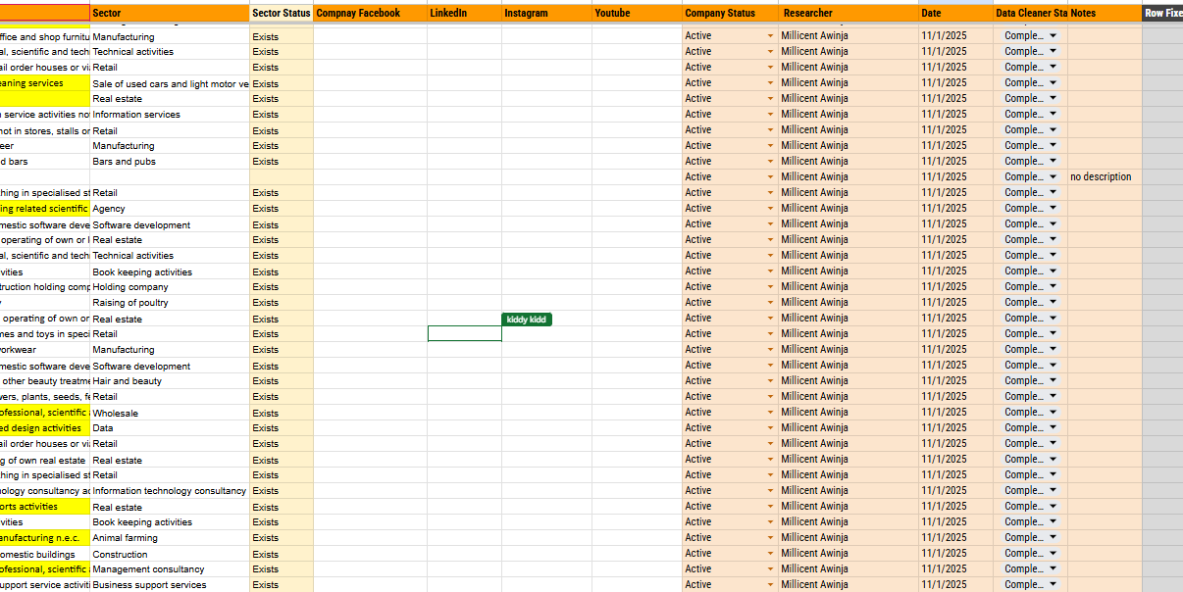Click the 'kiddy kidd' collaborator tag
This screenshot has width=1183, height=592.
(527, 320)
